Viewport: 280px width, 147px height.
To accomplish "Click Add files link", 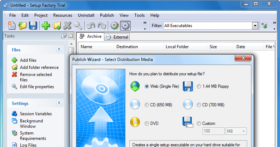I will point(28,60).
